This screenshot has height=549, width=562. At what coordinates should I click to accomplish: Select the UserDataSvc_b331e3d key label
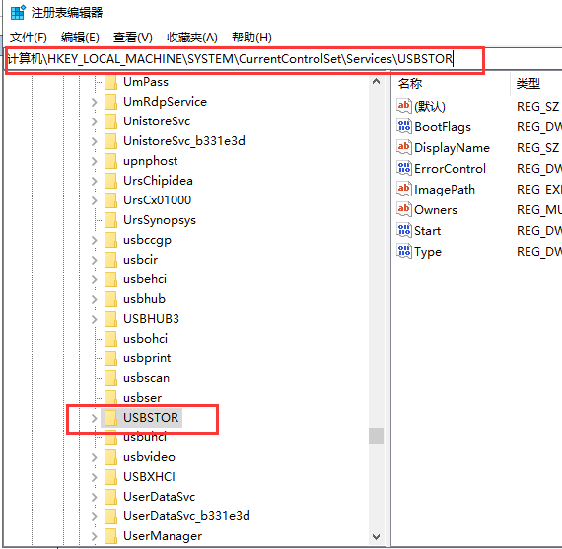[186, 516]
